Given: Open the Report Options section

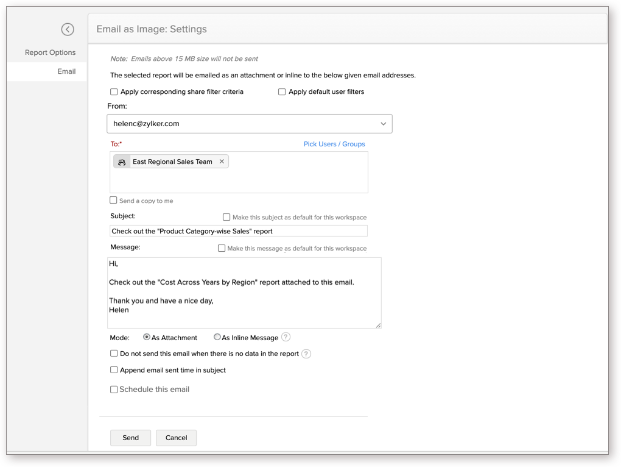Looking at the screenshot, I should pos(50,52).
